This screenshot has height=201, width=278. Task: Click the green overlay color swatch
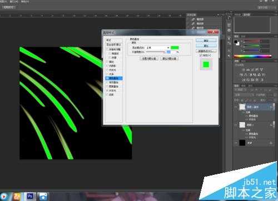[175, 48]
